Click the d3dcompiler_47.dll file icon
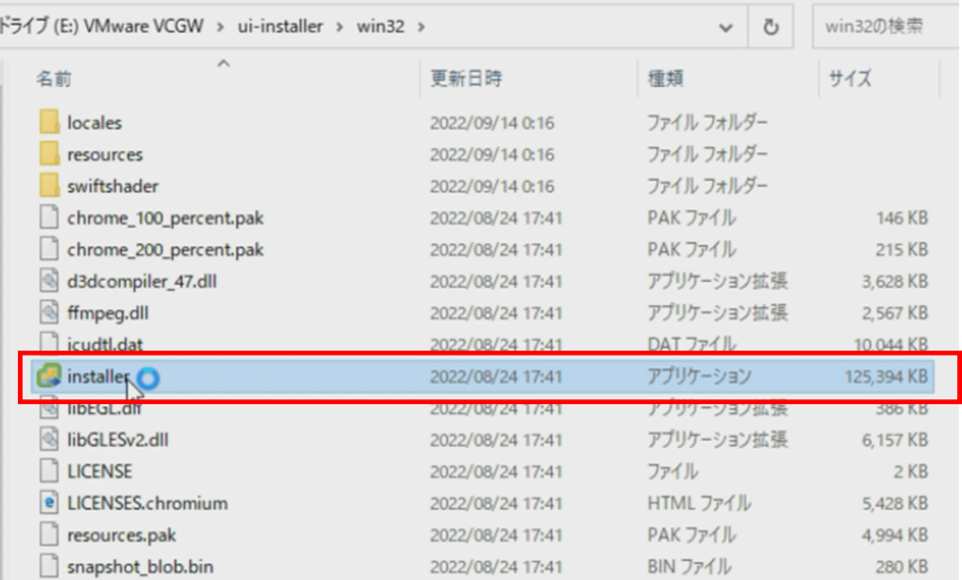Screen dimensions: 962x580 coord(50,281)
